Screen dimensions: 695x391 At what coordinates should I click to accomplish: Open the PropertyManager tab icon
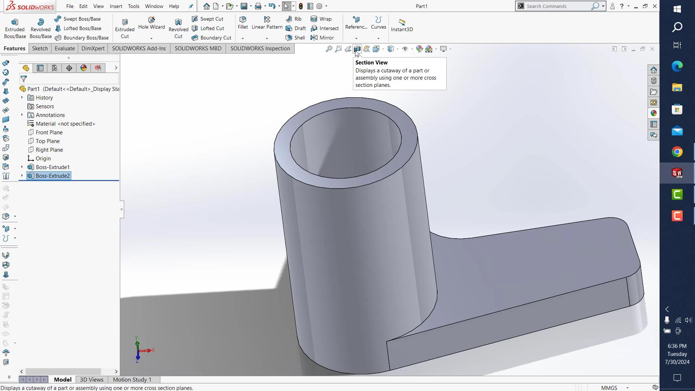(40, 68)
